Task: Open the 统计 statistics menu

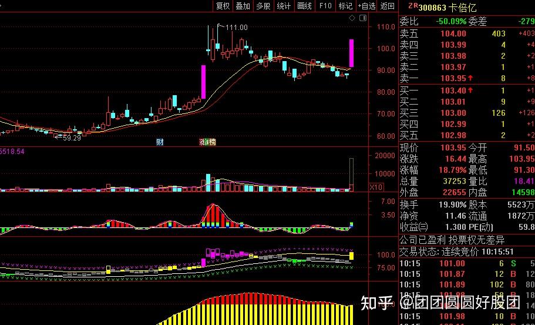Action: coord(284,6)
